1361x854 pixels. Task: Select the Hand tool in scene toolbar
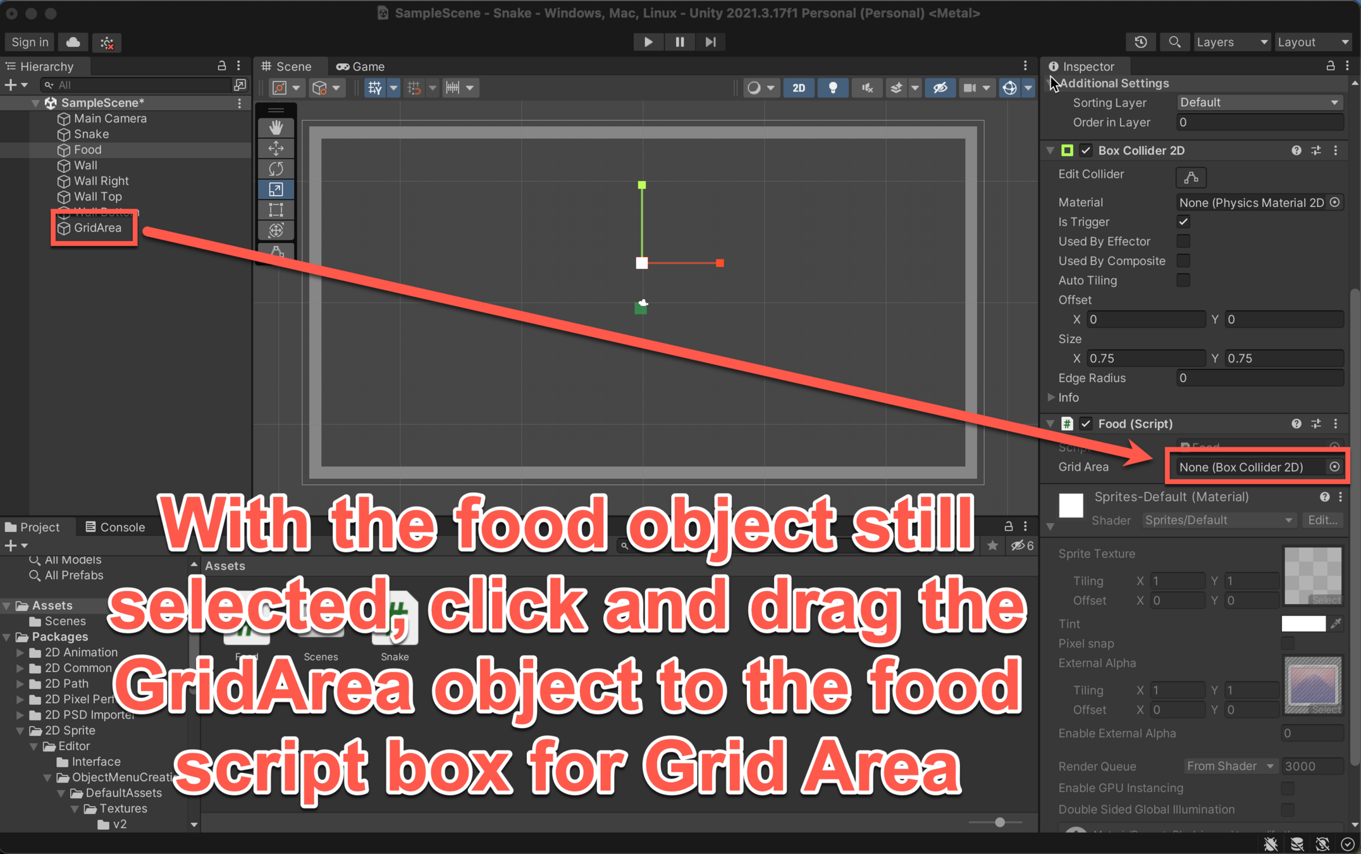click(276, 127)
